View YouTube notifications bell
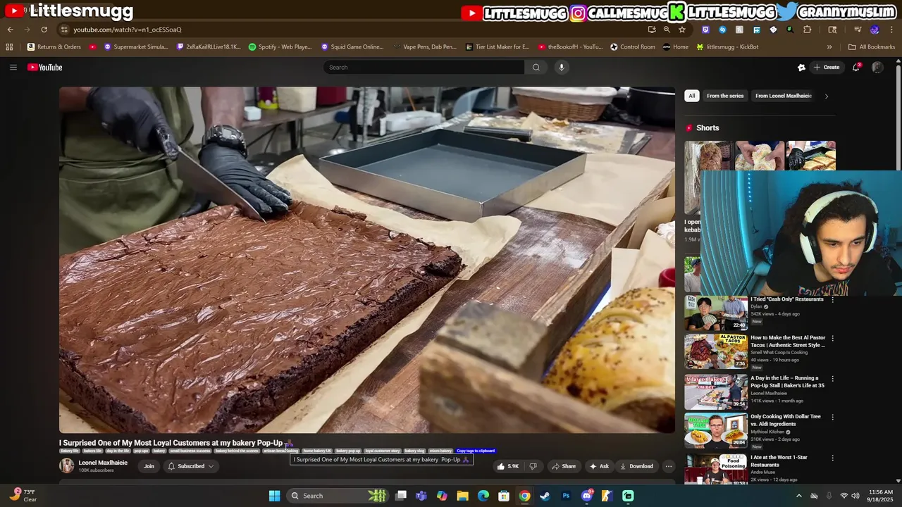 pos(856,68)
